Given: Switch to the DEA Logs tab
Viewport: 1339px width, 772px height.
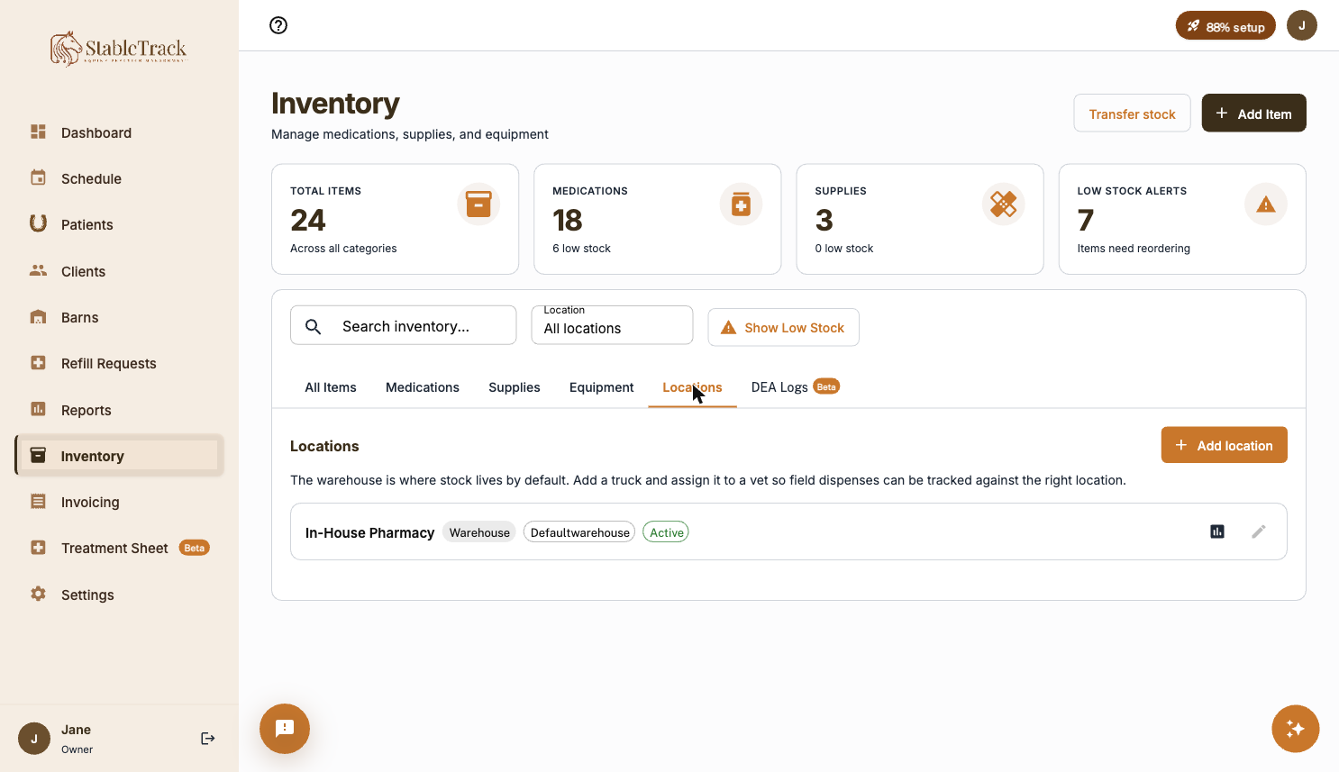Looking at the screenshot, I should (x=795, y=387).
